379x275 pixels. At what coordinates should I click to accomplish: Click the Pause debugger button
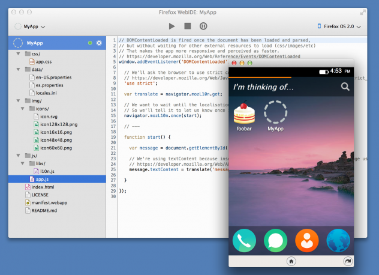click(203, 26)
